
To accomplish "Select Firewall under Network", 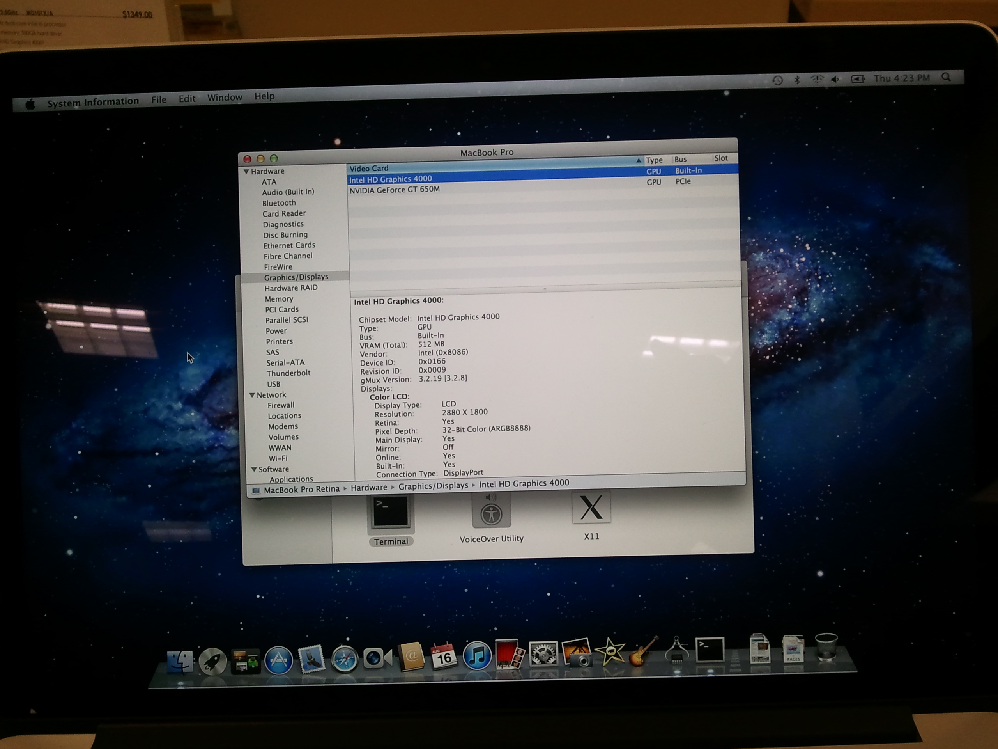I will 281,405.
